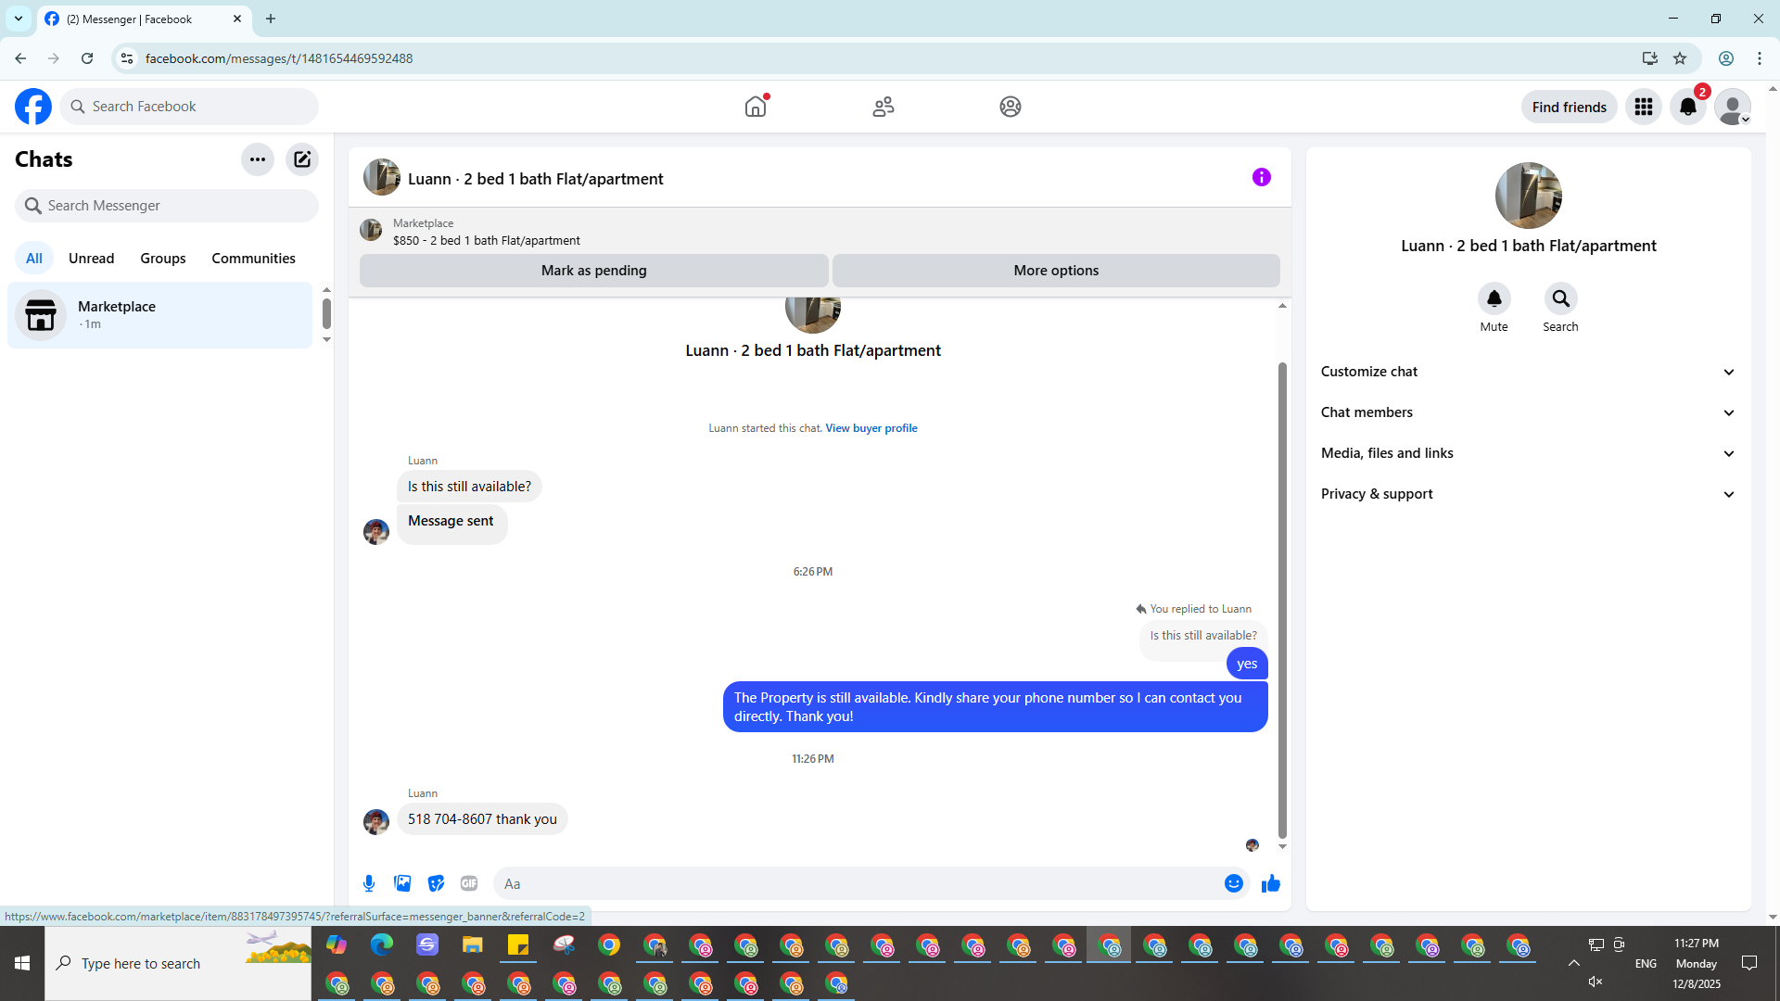Switch to Groups chats tab
Image resolution: width=1780 pixels, height=1001 pixels.
tap(163, 259)
